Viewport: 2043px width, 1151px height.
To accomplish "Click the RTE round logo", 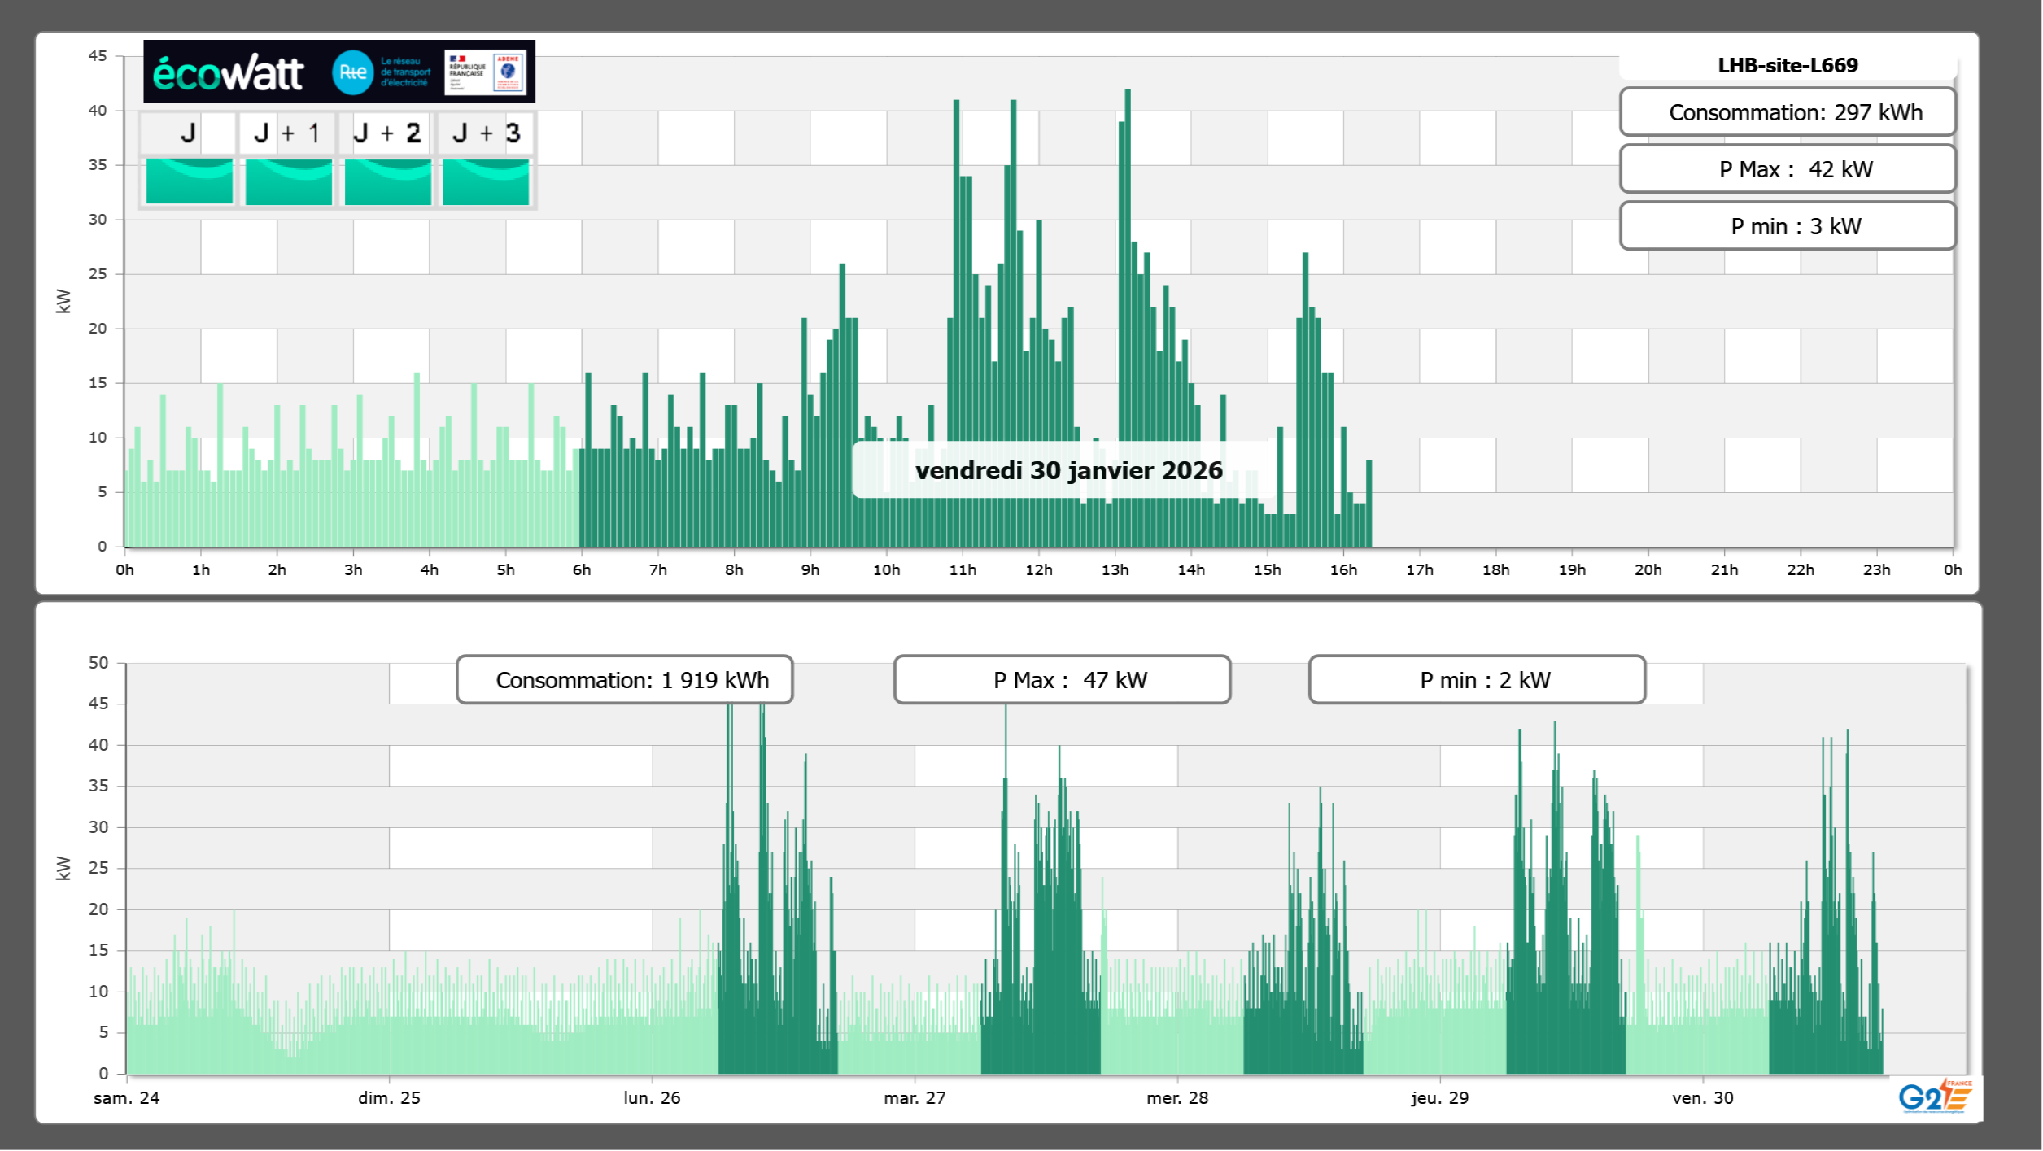I will pyautogui.click(x=352, y=72).
